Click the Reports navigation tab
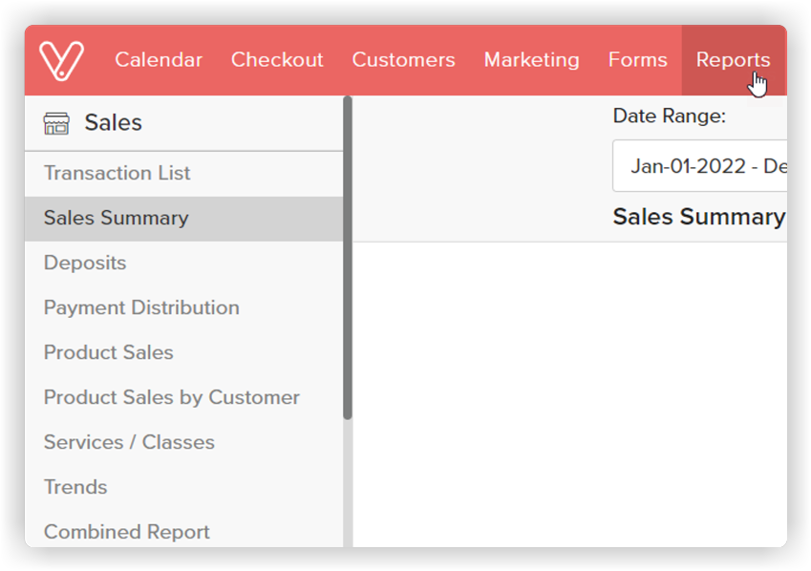 [x=733, y=60]
